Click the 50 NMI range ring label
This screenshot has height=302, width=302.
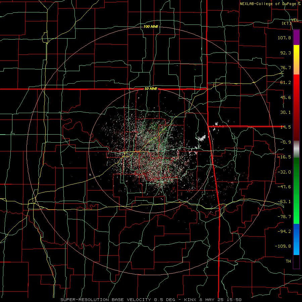151,89
